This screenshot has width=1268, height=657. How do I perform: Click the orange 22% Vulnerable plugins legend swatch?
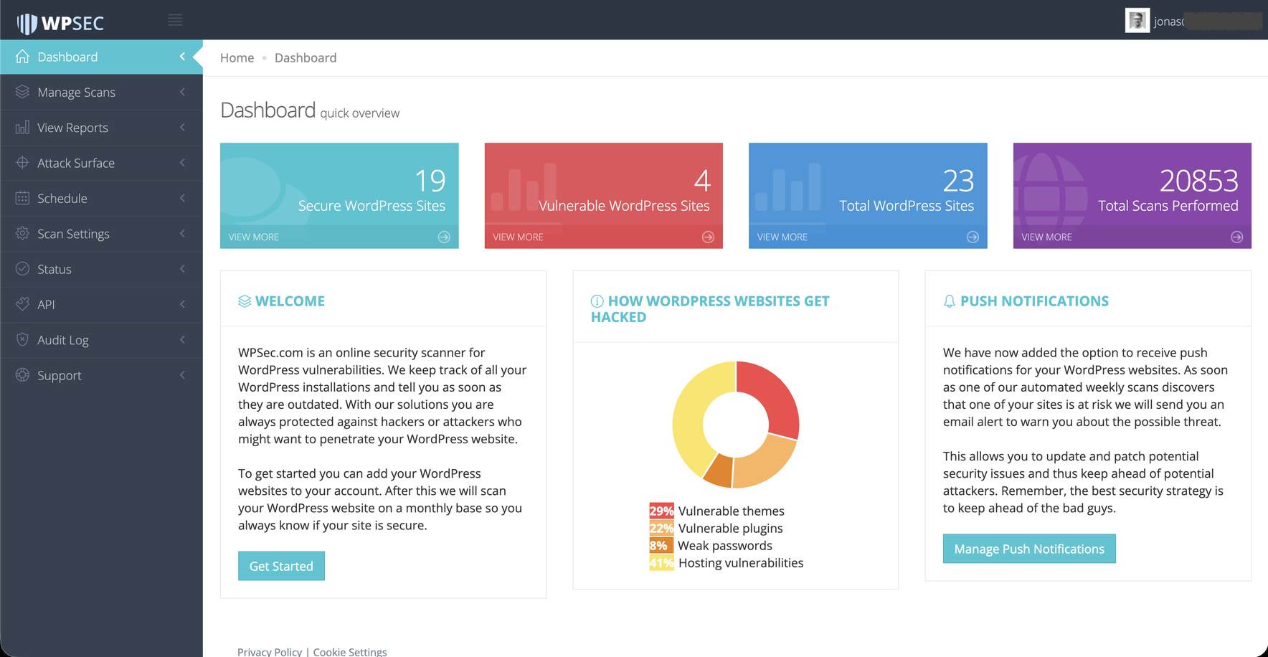pyautogui.click(x=661, y=528)
